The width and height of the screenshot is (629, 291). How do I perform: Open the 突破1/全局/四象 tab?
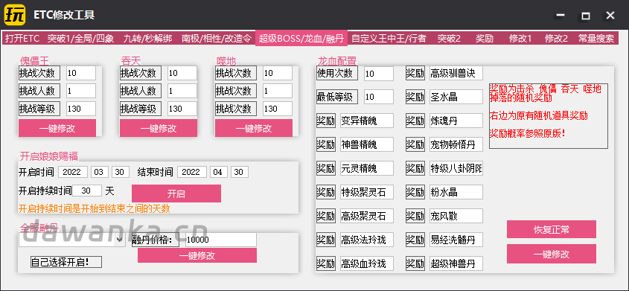[80, 39]
